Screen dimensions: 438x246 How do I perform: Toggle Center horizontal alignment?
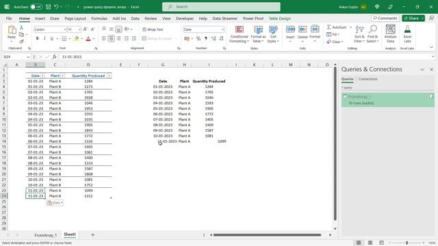pyautogui.click(x=111, y=38)
